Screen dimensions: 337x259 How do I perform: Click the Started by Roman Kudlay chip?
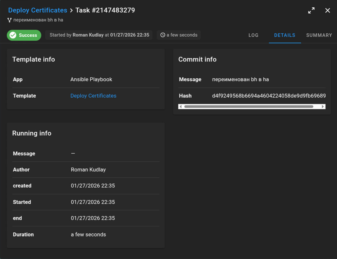(x=99, y=35)
